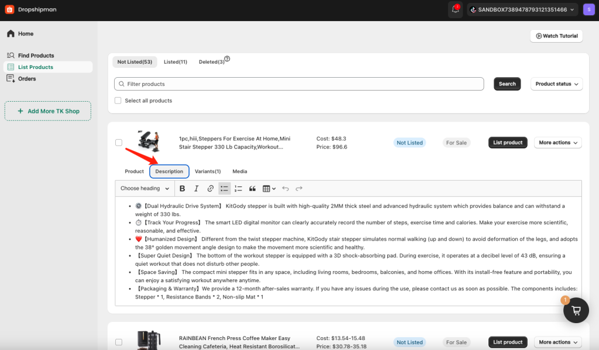Check Select all products
This screenshot has height=350, width=599.
[118, 101]
